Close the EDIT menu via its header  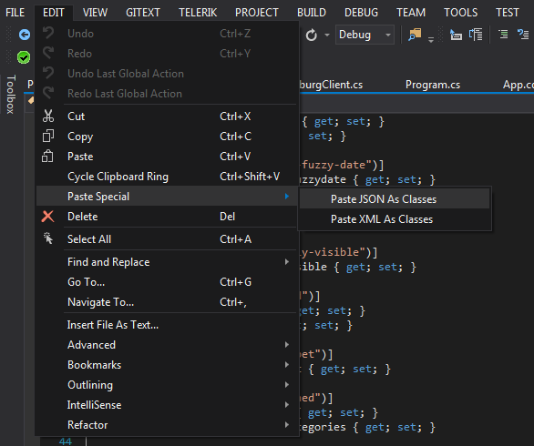tap(54, 13)
